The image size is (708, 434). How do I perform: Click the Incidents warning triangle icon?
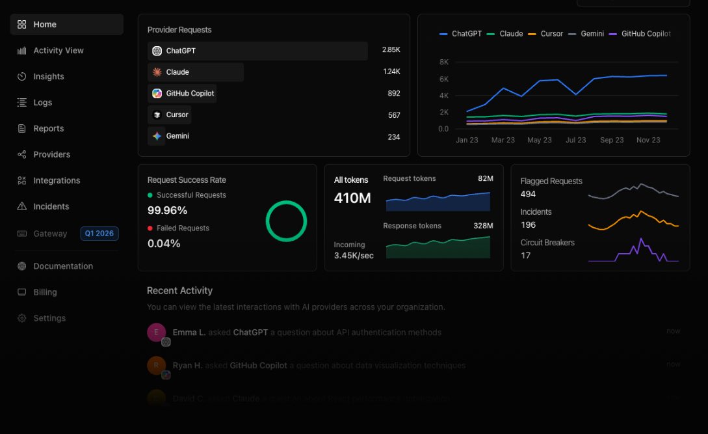point(21,206)
